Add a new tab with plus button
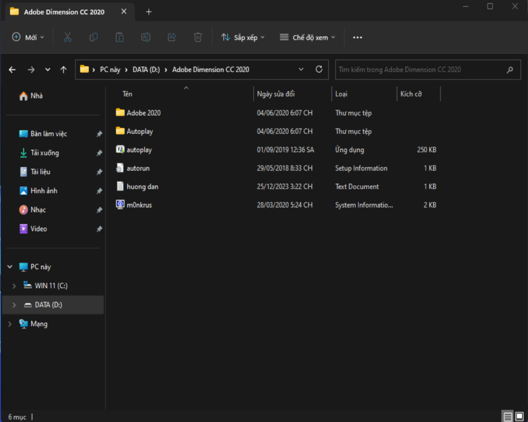528x422 pixels. click(x=148, y=12)
